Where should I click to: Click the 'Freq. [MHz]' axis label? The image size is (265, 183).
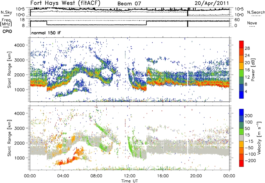point(6,22)
